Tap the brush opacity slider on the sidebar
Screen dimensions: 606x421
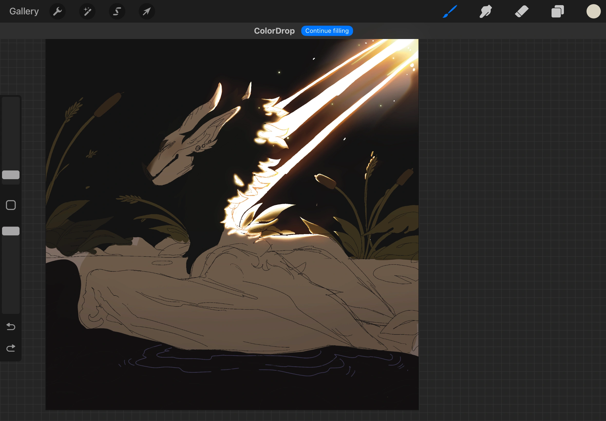pyautogui.click(x=11, y=231)
